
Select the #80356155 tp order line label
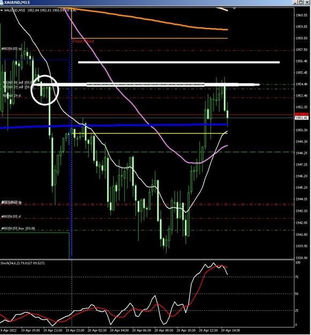point(11,49)
